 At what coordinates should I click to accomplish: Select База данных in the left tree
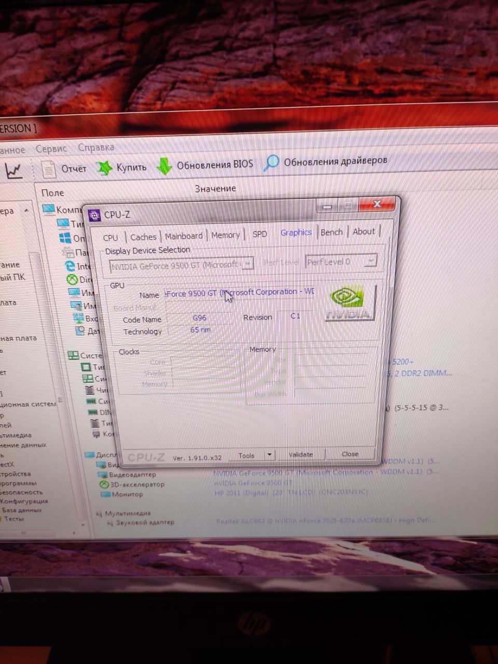click(22, 510)
